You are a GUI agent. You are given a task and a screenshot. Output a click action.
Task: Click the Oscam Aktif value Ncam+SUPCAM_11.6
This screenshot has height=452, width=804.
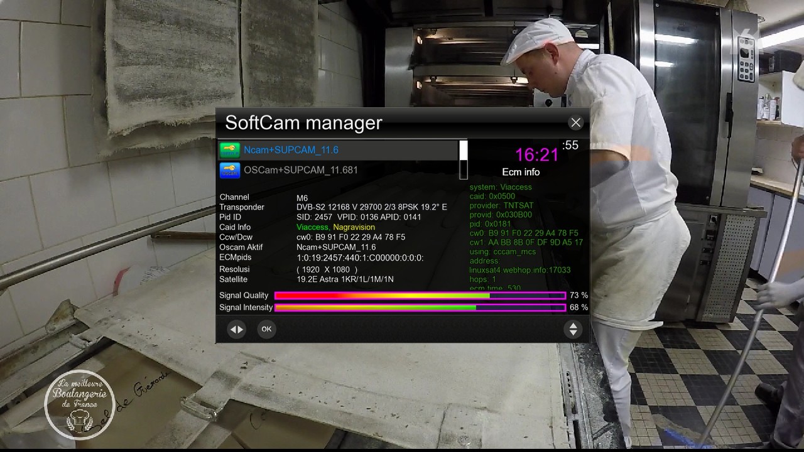[x=336, y=247]
